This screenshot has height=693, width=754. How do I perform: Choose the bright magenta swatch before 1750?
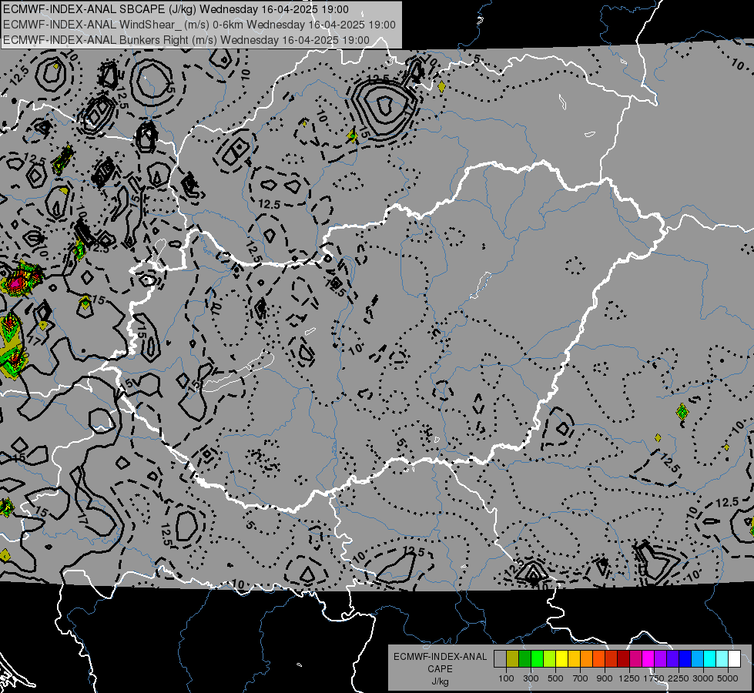(648, 659)
